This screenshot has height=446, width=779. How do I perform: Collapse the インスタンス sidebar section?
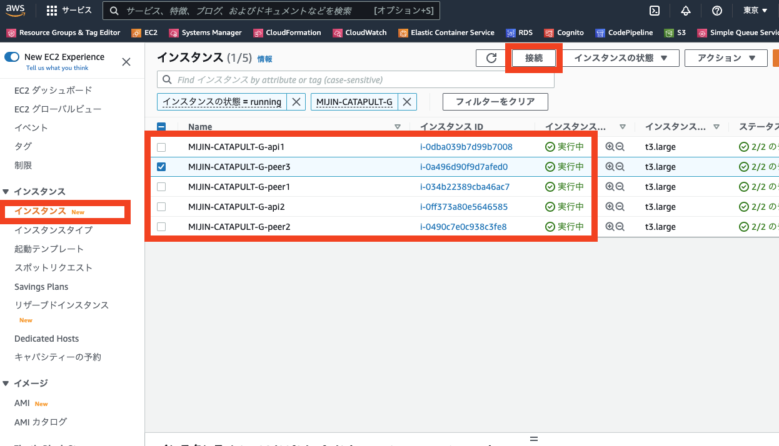[x=7, y=192]
